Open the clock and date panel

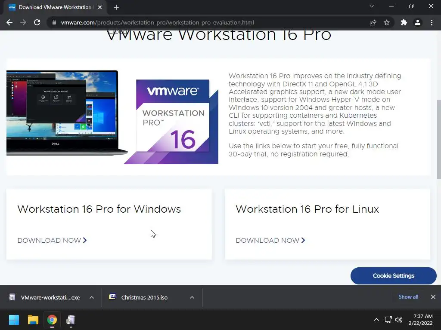click(421, 320)
